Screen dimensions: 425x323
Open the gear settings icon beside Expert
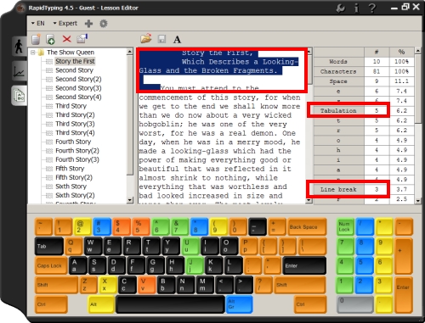click(x=104, y=24)
